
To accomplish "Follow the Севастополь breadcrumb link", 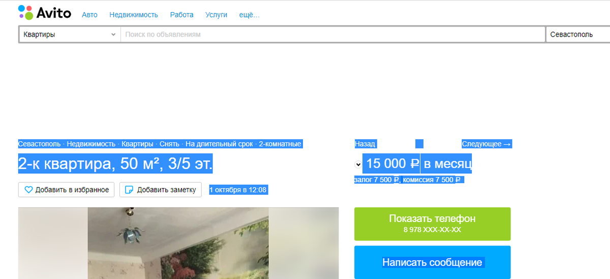I will click(x=40, y=144).
